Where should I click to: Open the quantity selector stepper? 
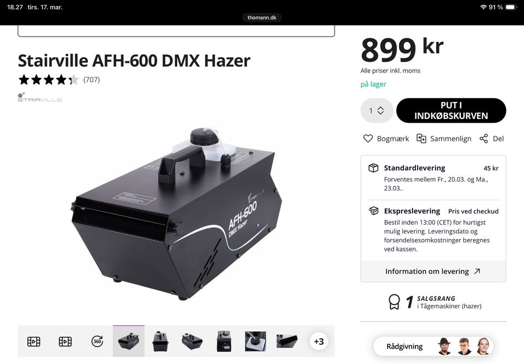(x=377, y=110)
